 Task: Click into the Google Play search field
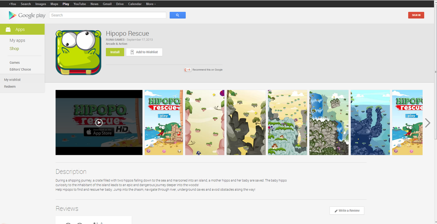(x=108, y=15)
